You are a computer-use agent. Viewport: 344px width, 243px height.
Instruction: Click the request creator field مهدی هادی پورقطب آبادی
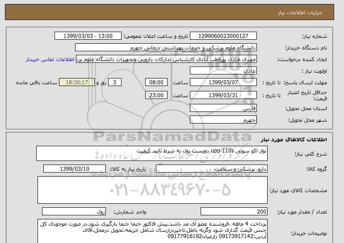coord(166,59)
